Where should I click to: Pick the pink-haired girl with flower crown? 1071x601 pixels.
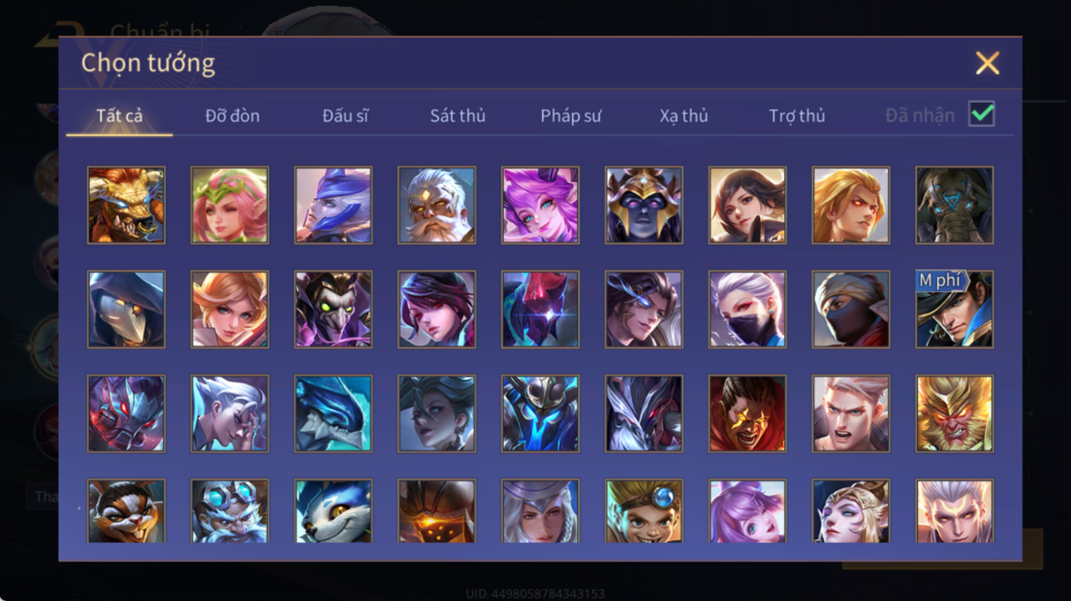click(x=230, y=206)
